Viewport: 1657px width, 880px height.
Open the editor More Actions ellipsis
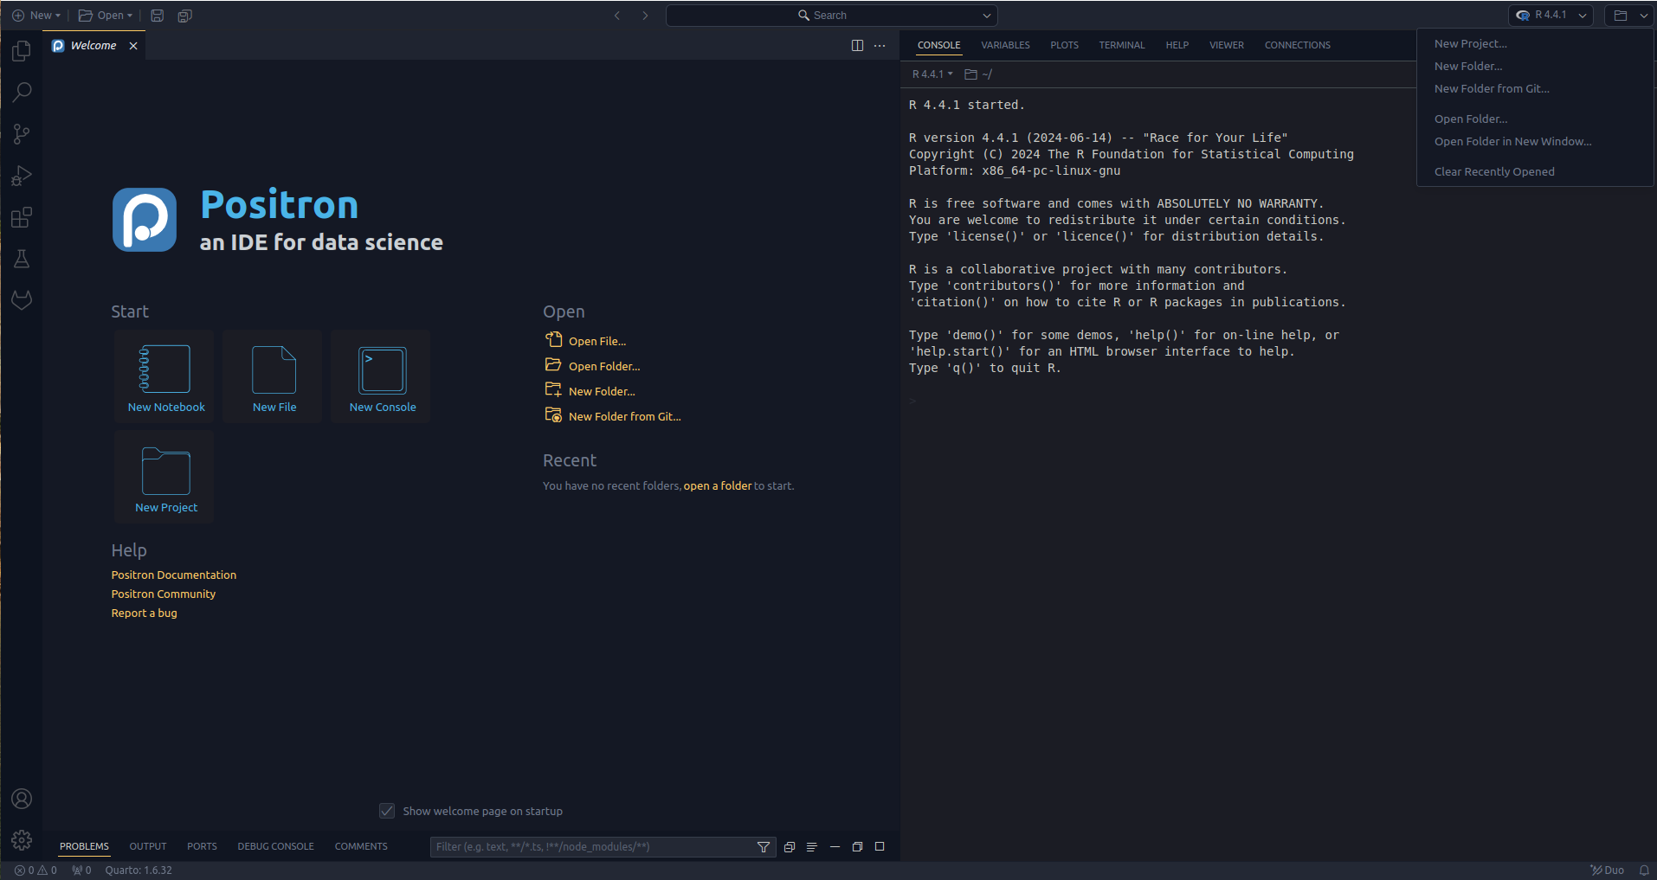[880, 46]
